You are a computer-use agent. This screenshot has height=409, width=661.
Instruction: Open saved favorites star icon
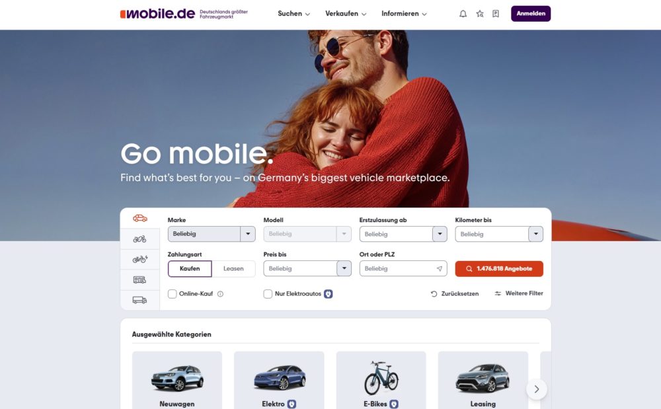point(480,14)
